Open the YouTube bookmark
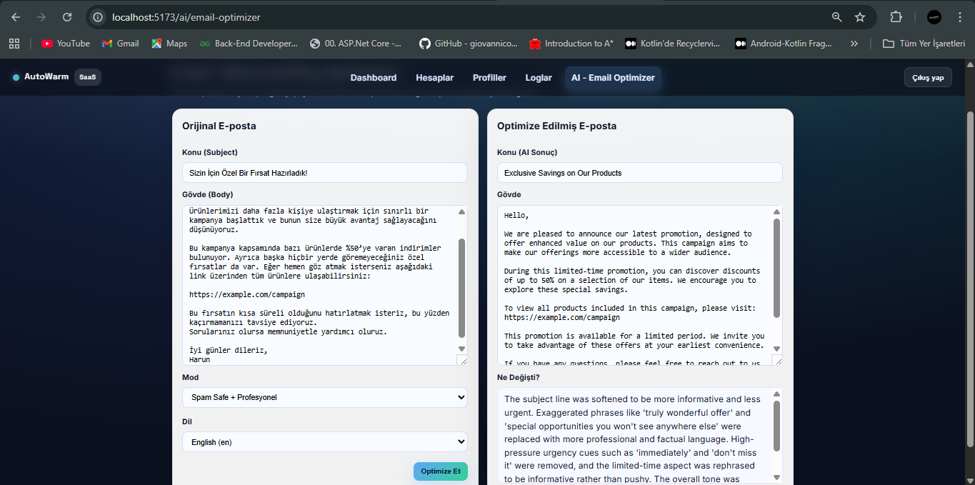The image size is (975, 485). [x=66, y=44]
